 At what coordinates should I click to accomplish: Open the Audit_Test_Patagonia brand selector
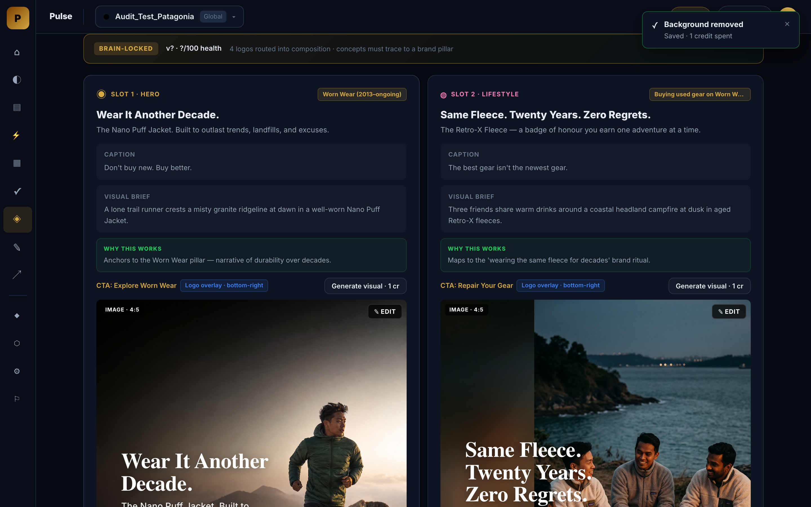click(169, 16)
